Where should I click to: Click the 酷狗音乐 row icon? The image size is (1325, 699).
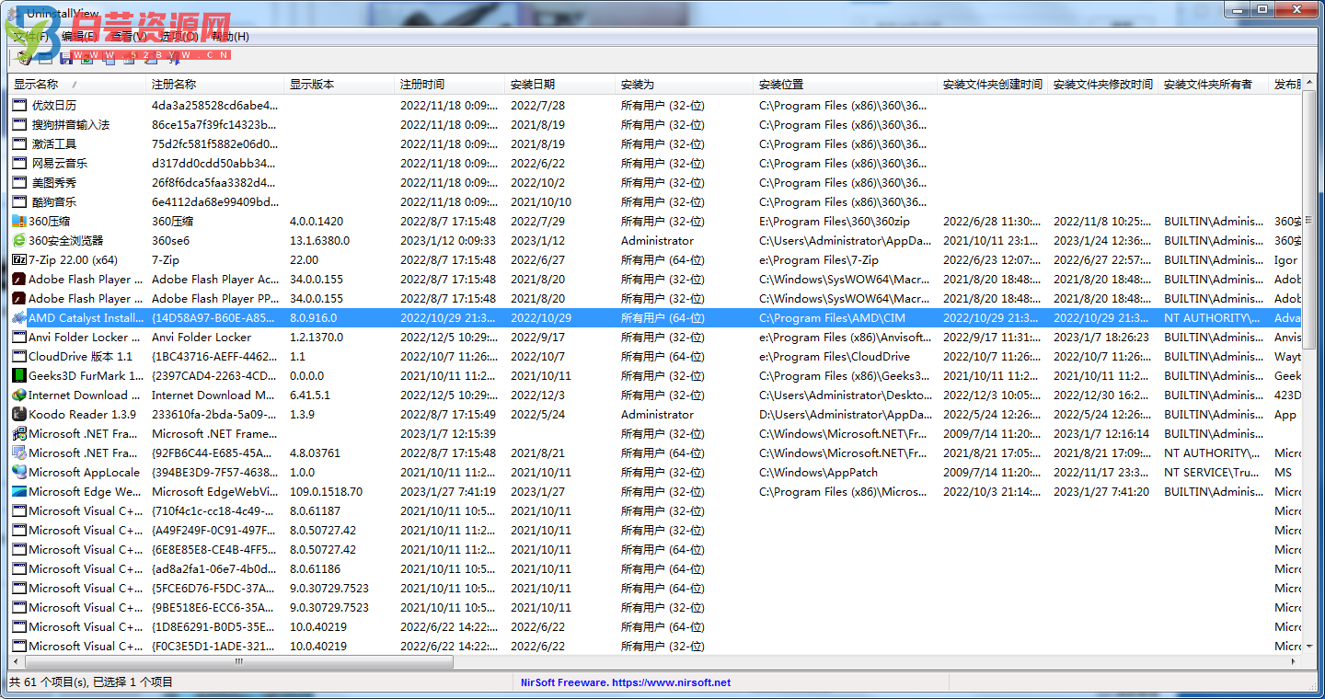[19, 201]
